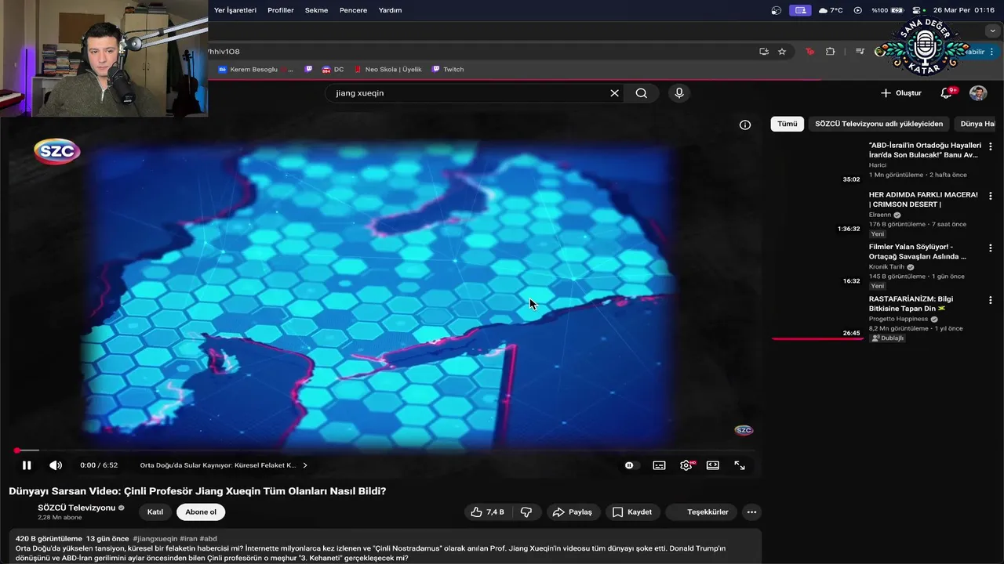Start voice search with microphone icon
Image resolution: width=1004 pixels, height=564 pixels.
point(679,93)
